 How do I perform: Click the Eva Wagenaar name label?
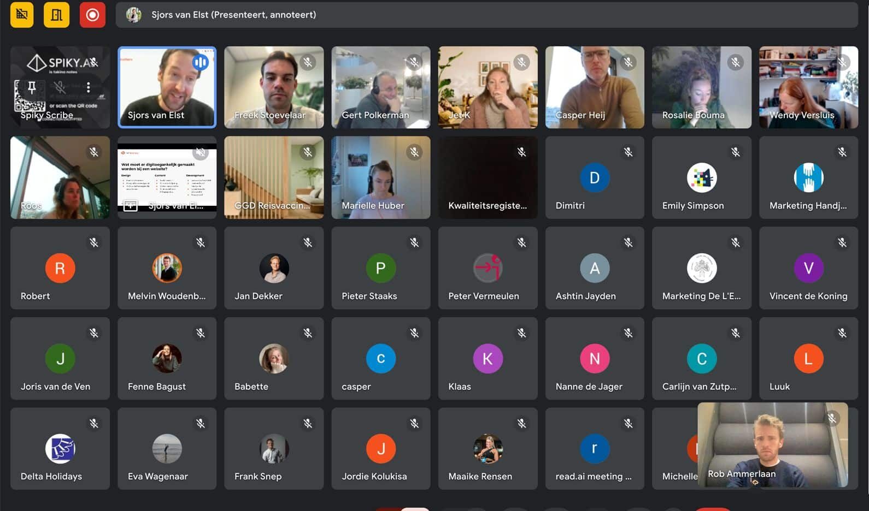pos(158,476)
